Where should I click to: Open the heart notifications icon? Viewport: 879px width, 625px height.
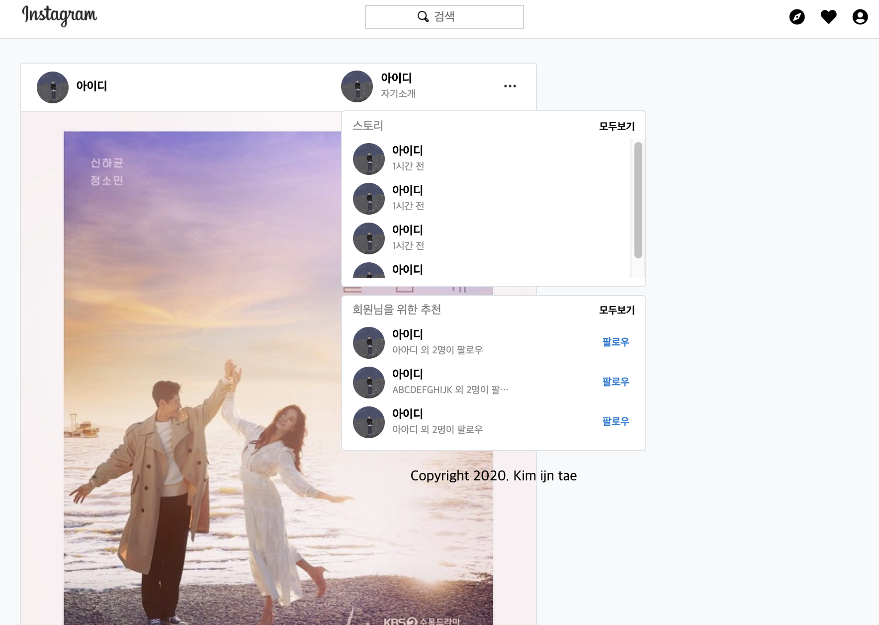(829, 17)
